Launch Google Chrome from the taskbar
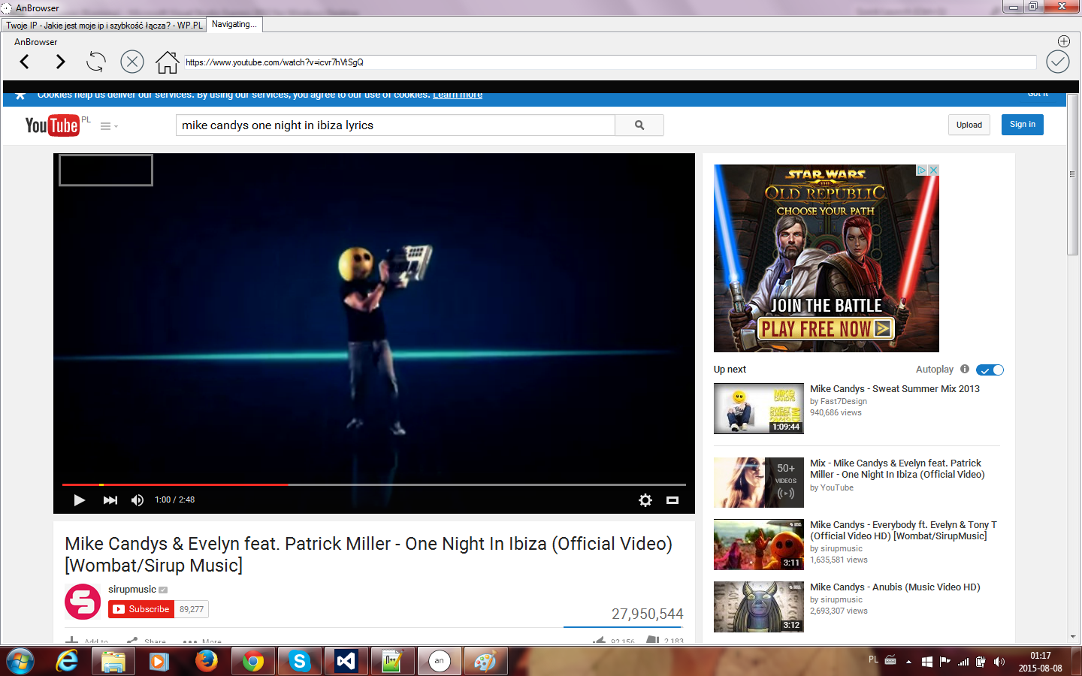The height and width of the screenshot is (676, 1082). (x=253, y=661)
